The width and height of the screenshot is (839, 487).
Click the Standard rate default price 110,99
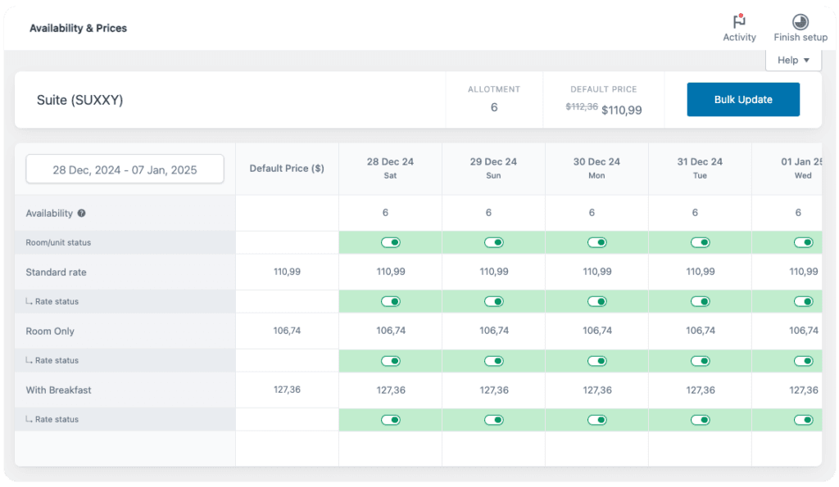[x=287, y=272]
